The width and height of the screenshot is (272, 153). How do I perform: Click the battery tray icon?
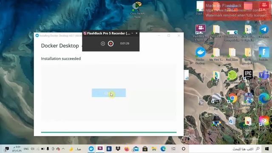[x=42, y=149]
